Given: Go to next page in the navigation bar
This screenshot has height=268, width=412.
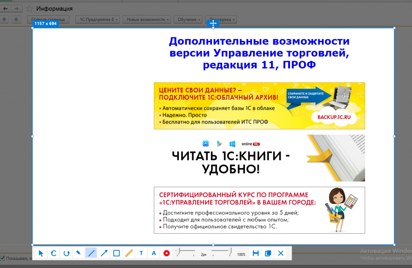Looking at the screenshot, I should click(x=16, y=19).
